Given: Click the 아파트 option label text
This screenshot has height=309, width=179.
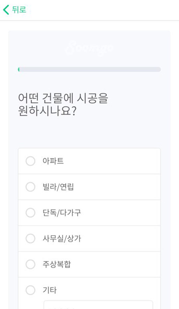Looking at the screenshot, I should [x=53, y=161].
